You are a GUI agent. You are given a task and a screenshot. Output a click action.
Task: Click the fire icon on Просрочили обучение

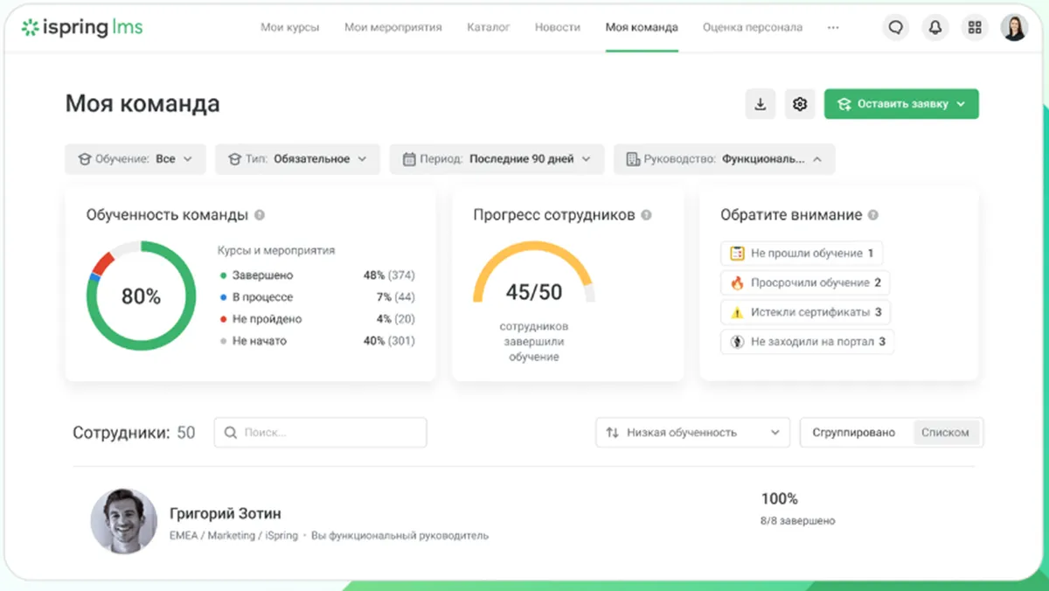tap(737, 283)
